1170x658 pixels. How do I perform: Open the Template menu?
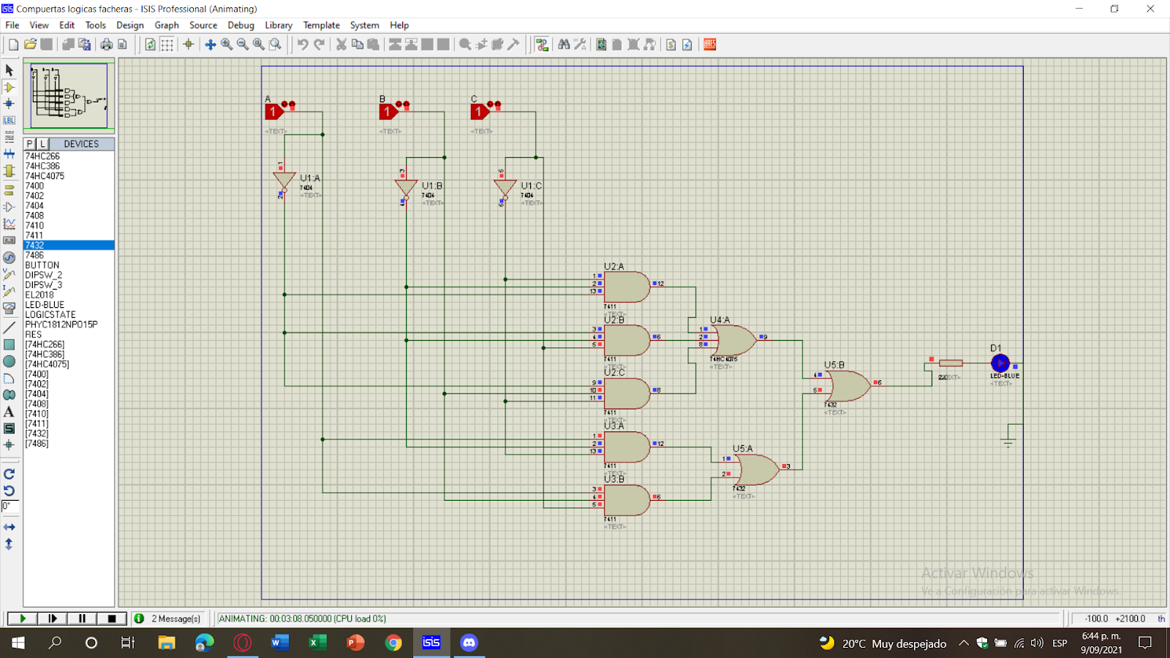[322, 25]
